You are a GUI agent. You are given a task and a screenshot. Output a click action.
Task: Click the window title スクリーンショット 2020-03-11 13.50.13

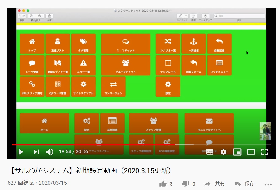point(143,11)
